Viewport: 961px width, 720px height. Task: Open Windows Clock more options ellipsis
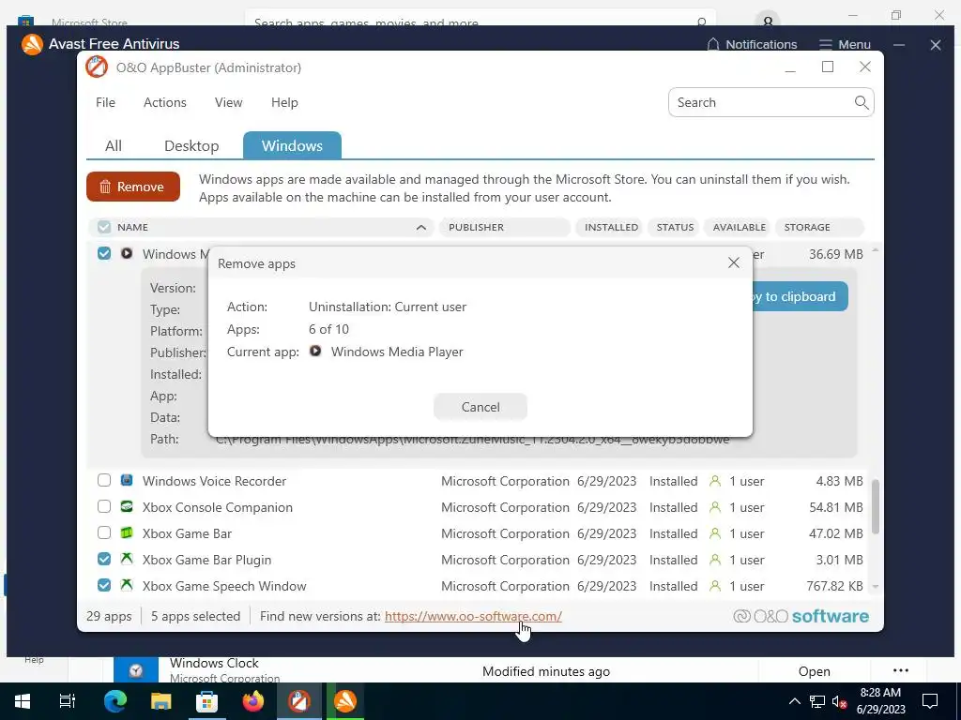click(x=900, y=670)
